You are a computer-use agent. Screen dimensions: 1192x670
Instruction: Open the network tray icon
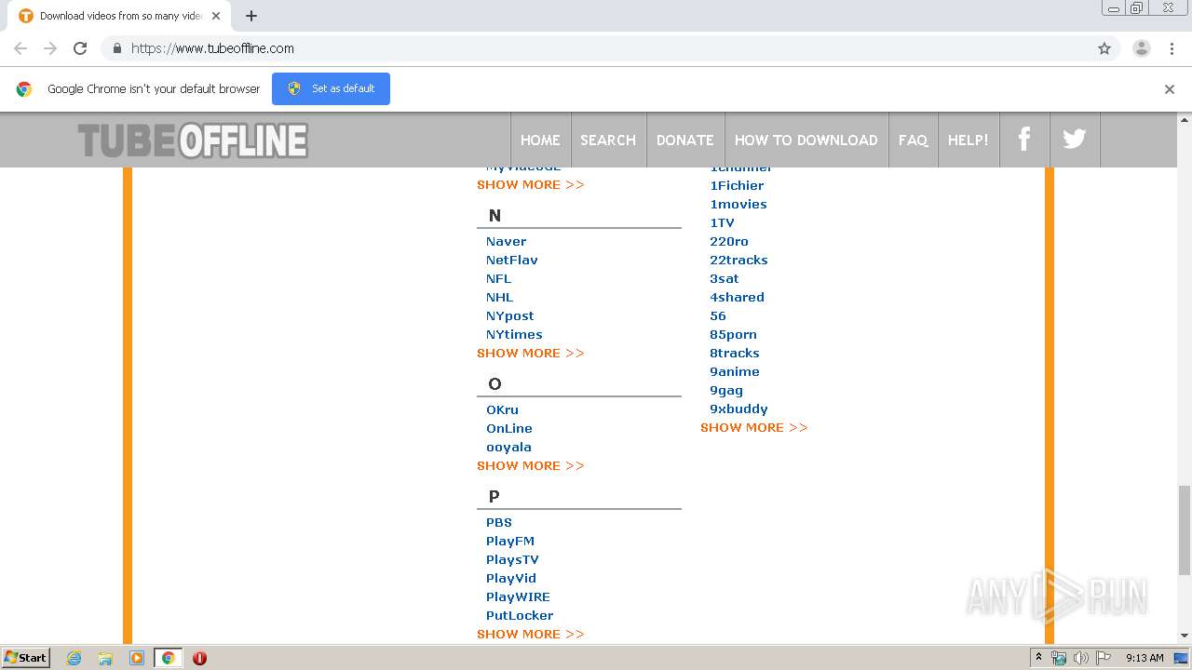(1059, 658)
